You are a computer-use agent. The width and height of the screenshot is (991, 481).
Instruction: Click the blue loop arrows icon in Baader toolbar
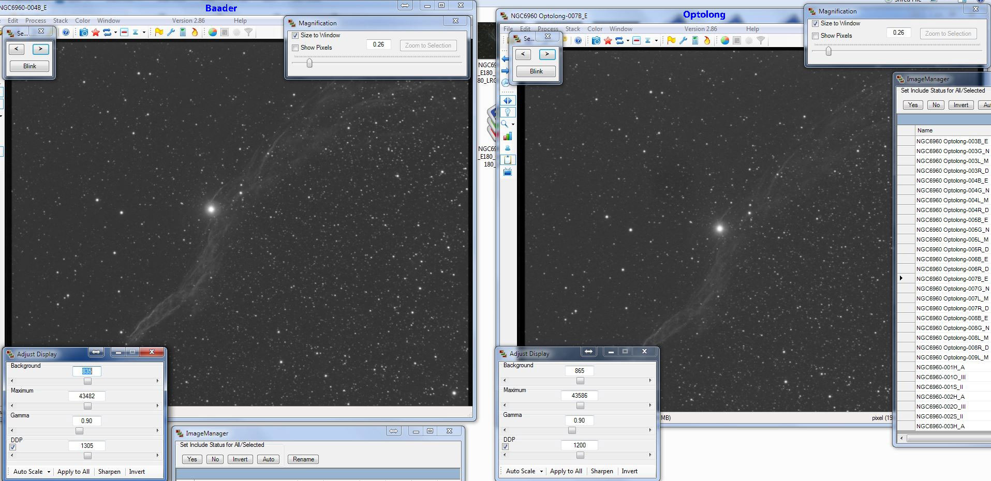click(x=107, y=32)
